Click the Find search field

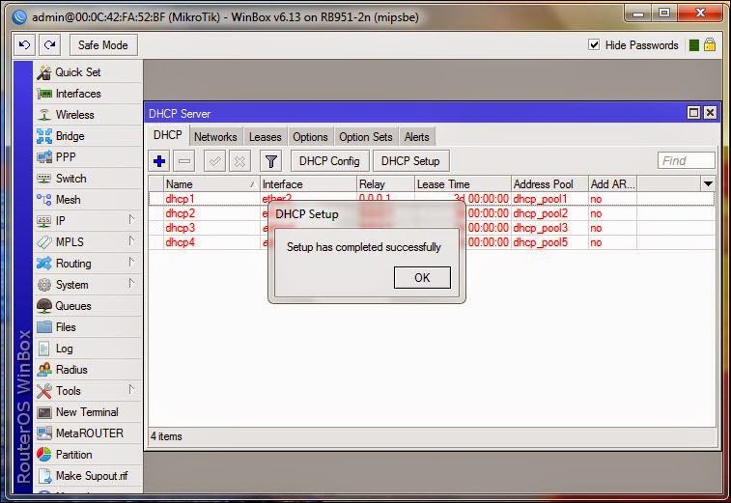pos(687,161)
